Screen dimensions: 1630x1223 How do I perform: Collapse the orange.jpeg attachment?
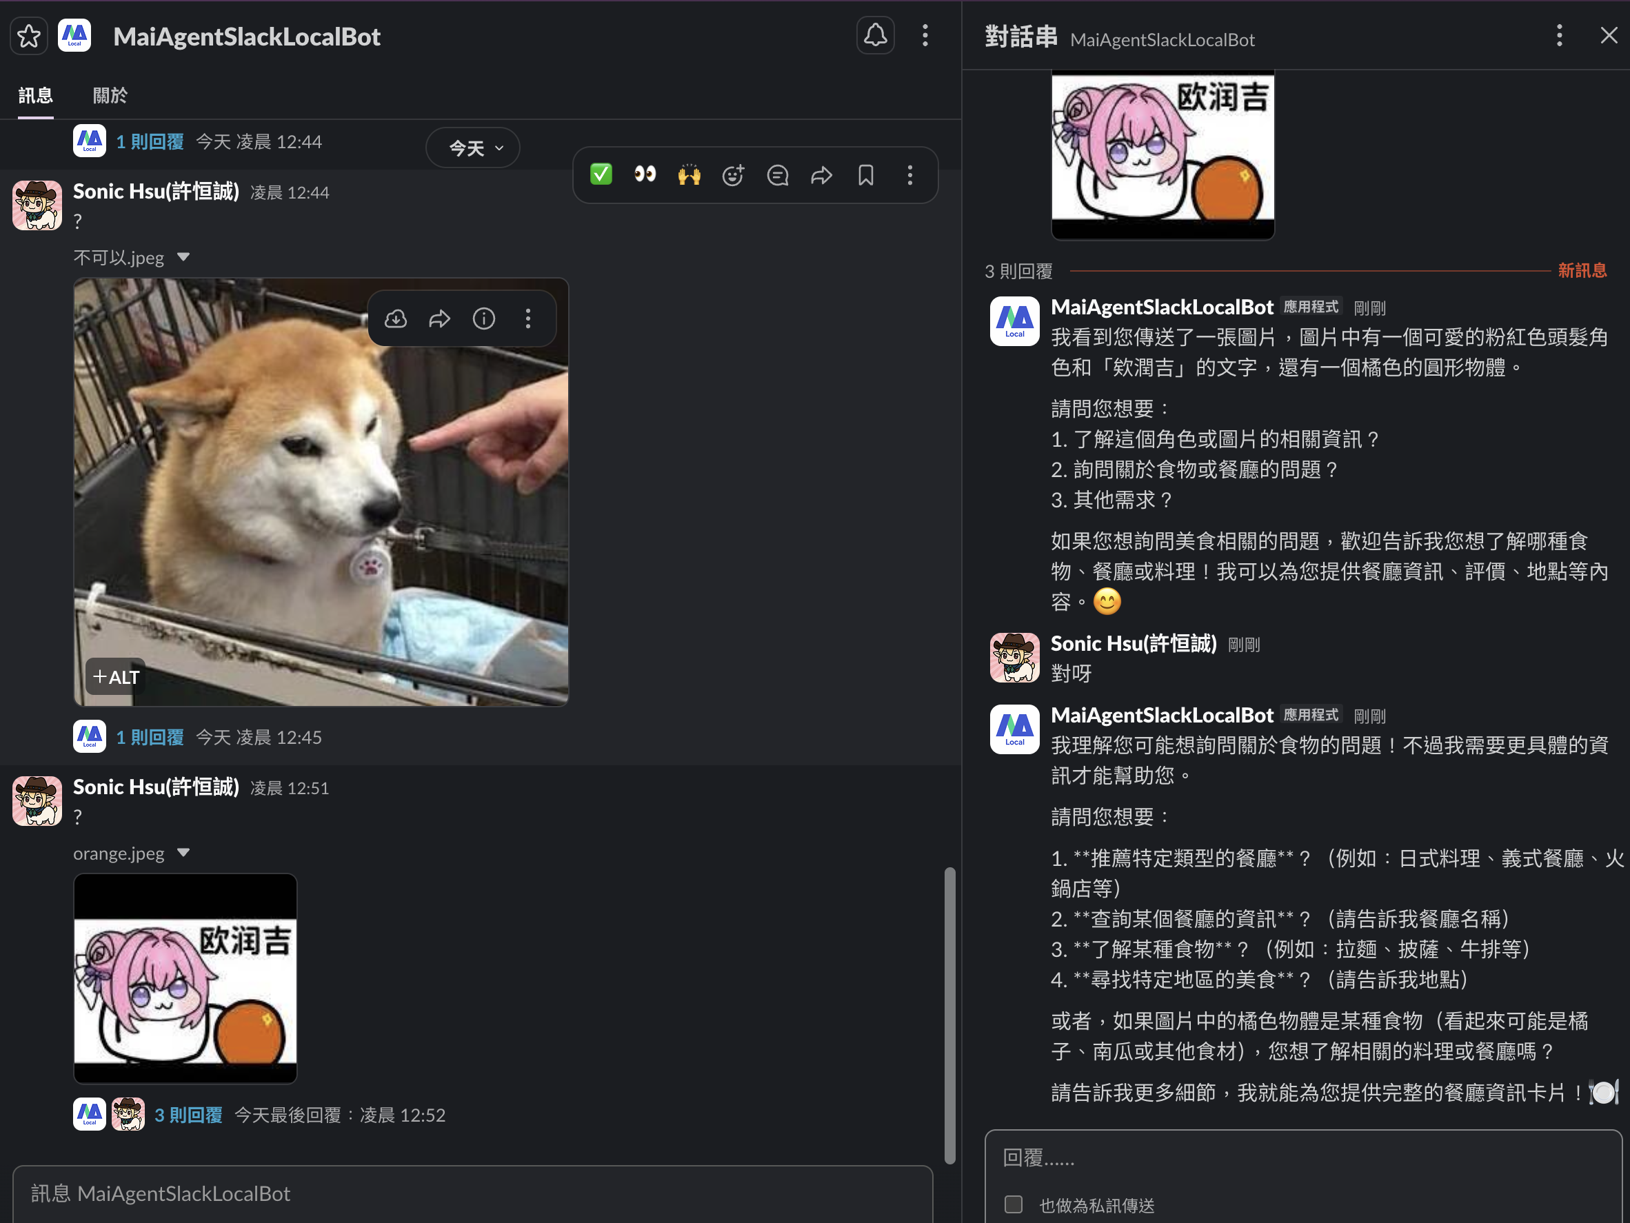click(183, 852)
